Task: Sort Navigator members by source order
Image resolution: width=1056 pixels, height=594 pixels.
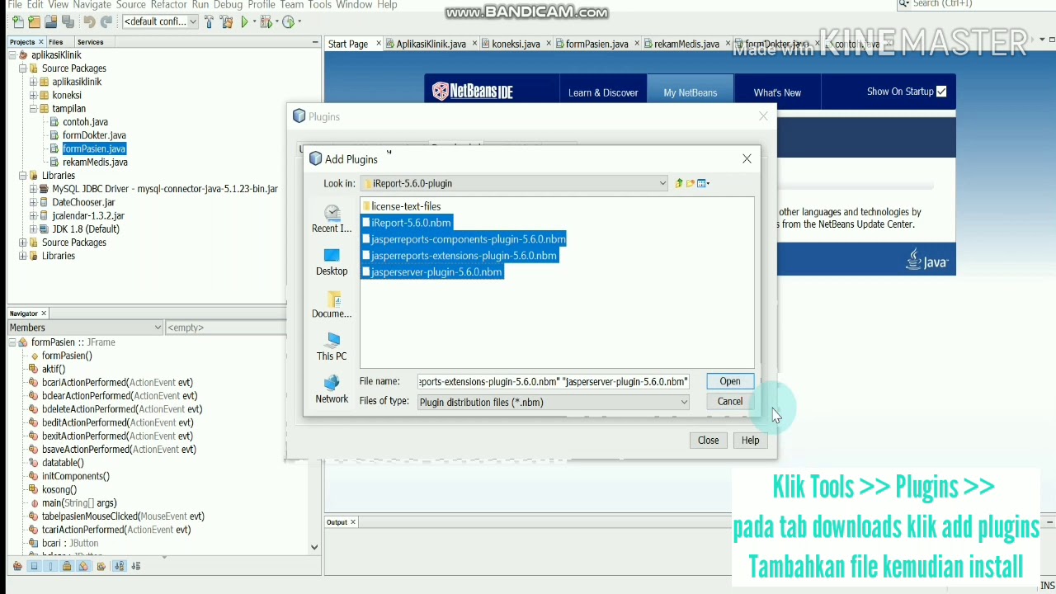Action: 136,566
